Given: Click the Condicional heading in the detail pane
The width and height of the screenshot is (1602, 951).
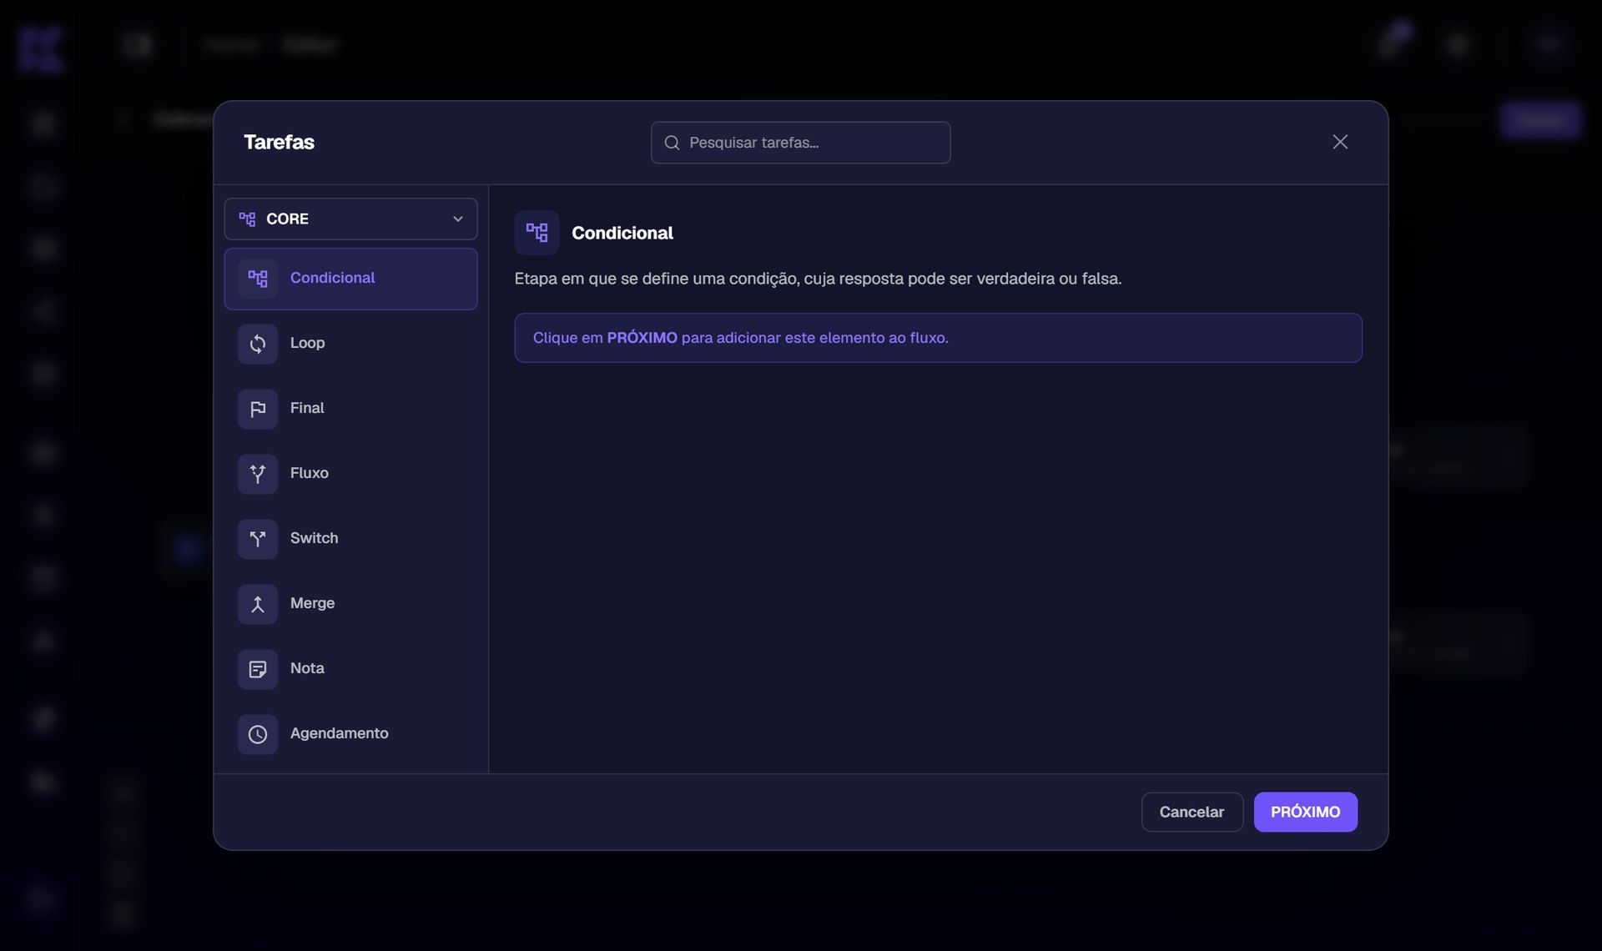Looking at the screenshot, I should [622, 233].
